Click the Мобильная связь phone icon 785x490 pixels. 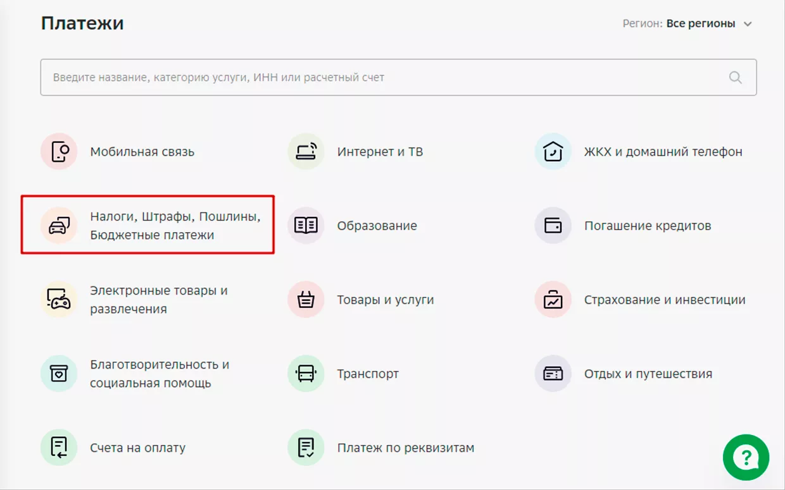(x=59, y=152)
